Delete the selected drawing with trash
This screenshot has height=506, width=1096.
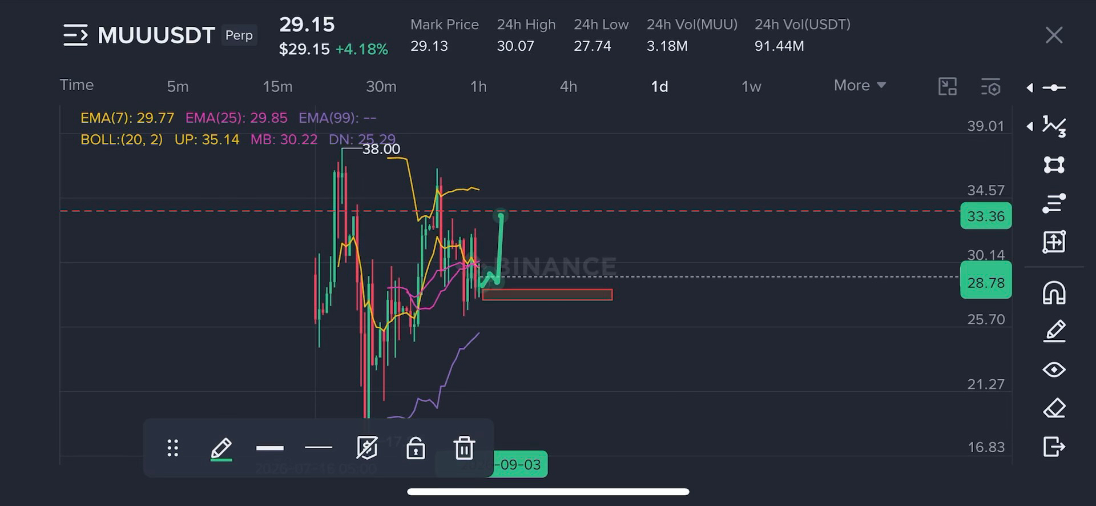(x=464, y=448)
